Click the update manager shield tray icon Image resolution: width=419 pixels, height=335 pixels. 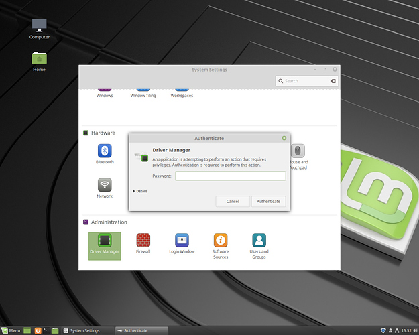[x=383, y=330]
